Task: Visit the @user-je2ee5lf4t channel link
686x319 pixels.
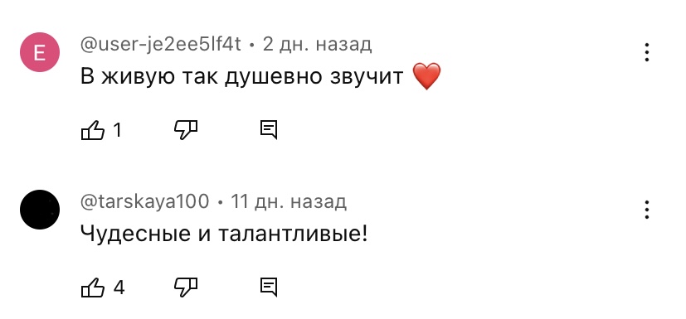Action: pos(161,45)
